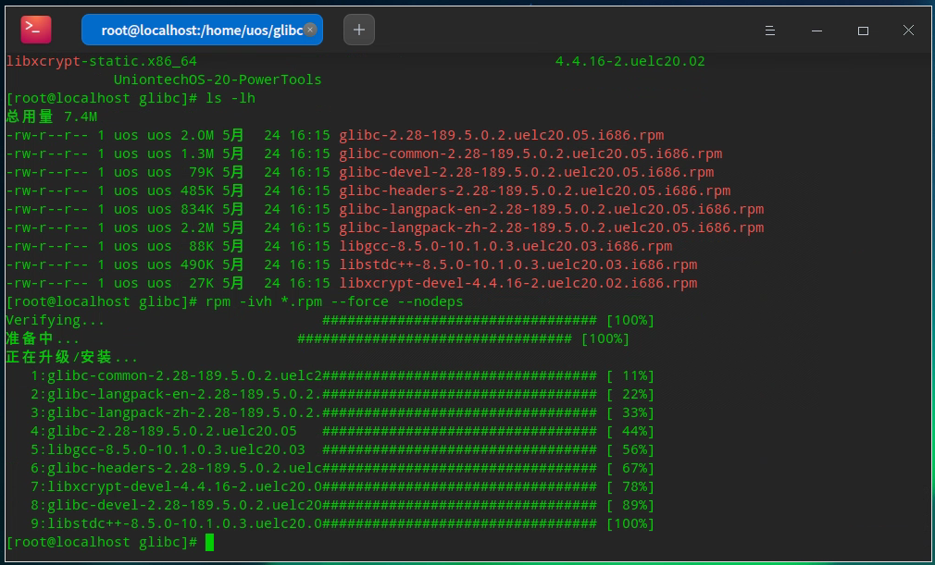Click the 'rpm -ivh *.rpm --force --nodeps' command text
This screenshot has height=565, width=935.
click(334, 301)
